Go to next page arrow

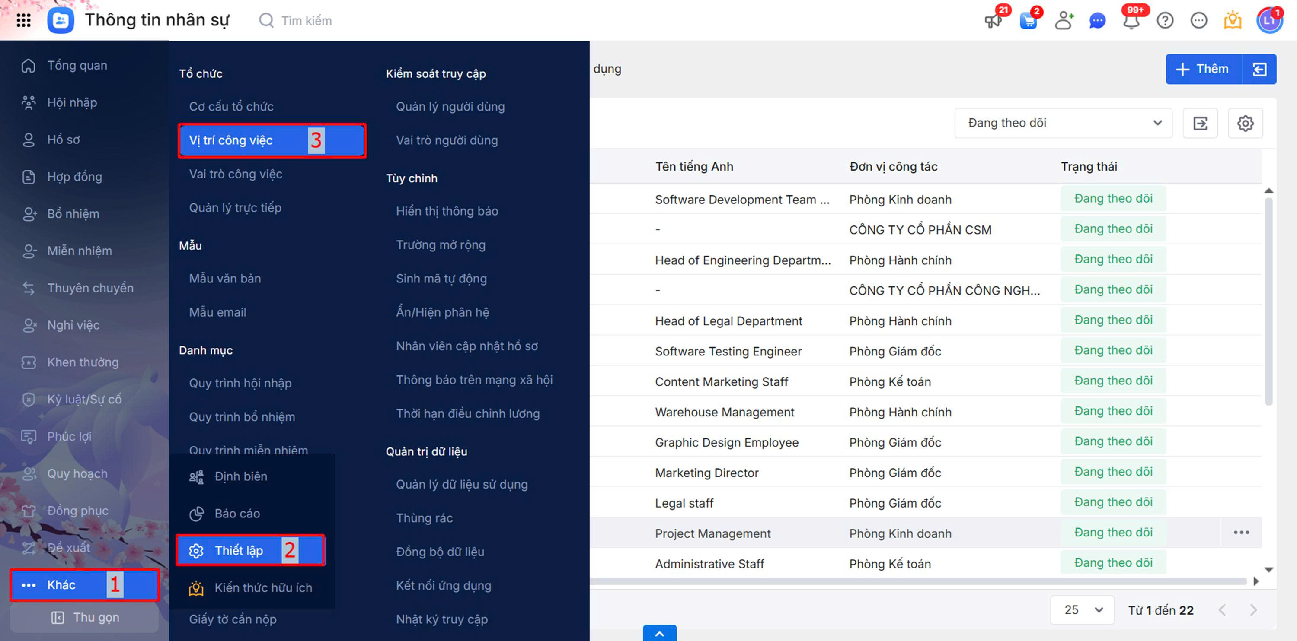click(1253, 610)
